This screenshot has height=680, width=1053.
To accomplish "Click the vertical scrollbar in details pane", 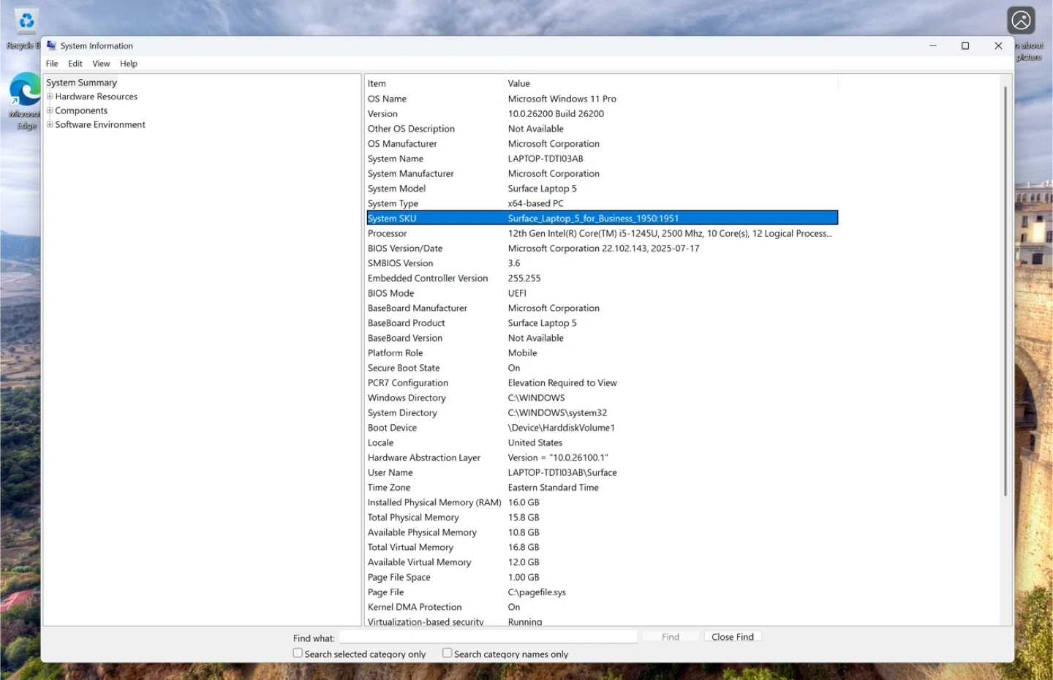I will point(1005,292).
